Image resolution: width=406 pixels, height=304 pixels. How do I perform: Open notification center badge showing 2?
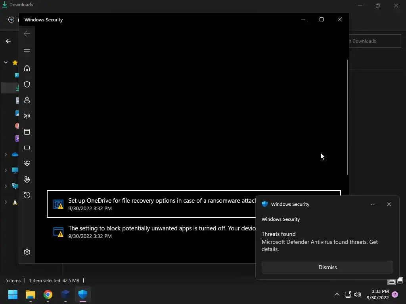[395, 294]
